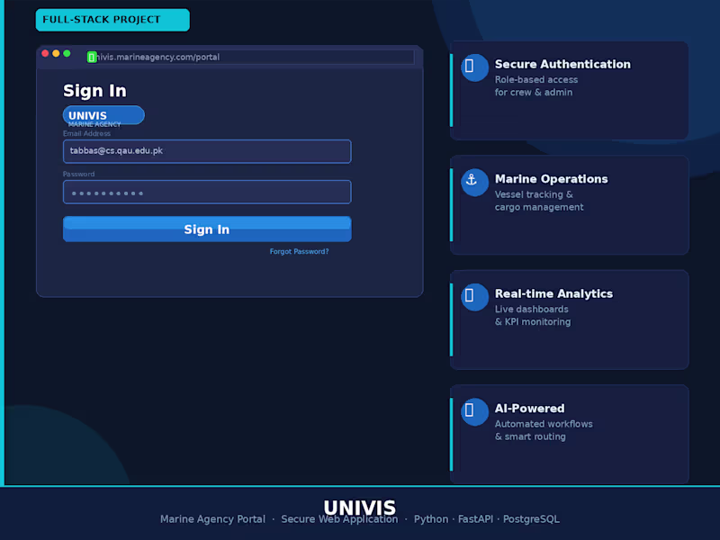Click the red close dot in the mock browser
Viewport: 720px width, 540px height.
click(x=45, y=53)
